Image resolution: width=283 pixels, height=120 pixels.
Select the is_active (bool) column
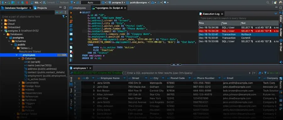click(35, 79)
